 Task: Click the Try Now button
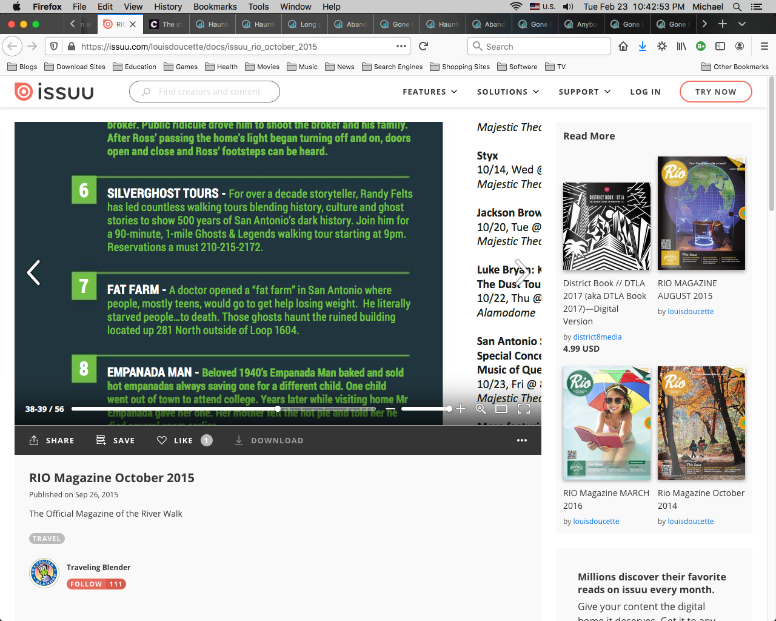[716, 92]
